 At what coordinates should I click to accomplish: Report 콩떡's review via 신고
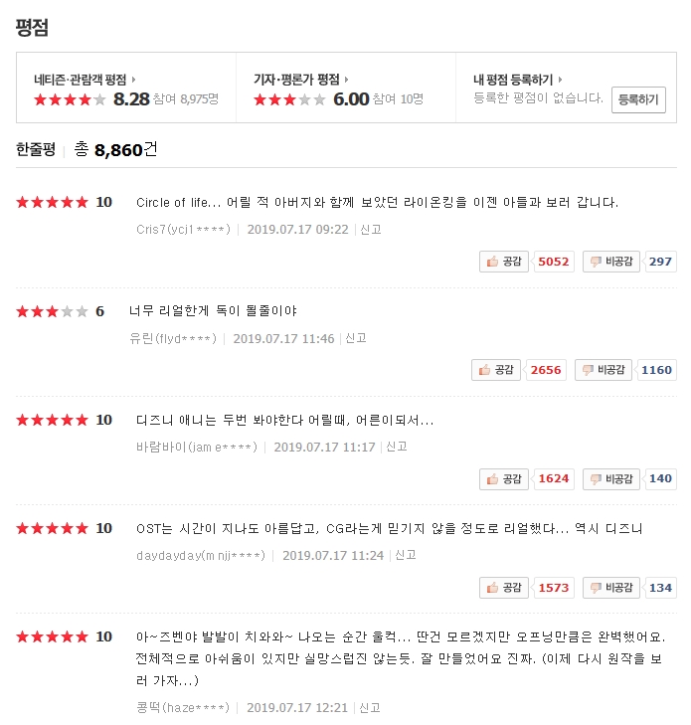370,708
